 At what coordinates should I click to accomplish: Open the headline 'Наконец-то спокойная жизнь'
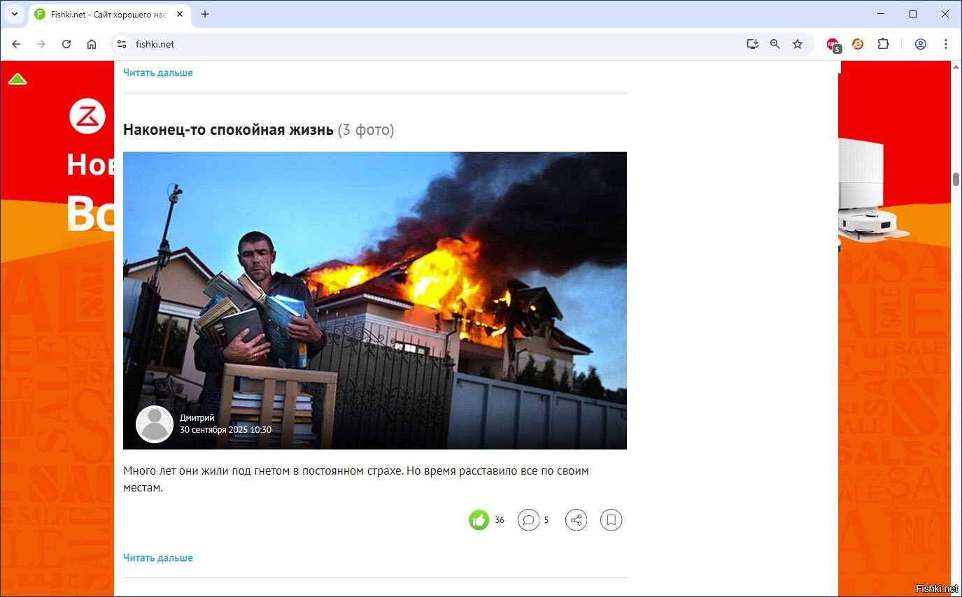228,129
